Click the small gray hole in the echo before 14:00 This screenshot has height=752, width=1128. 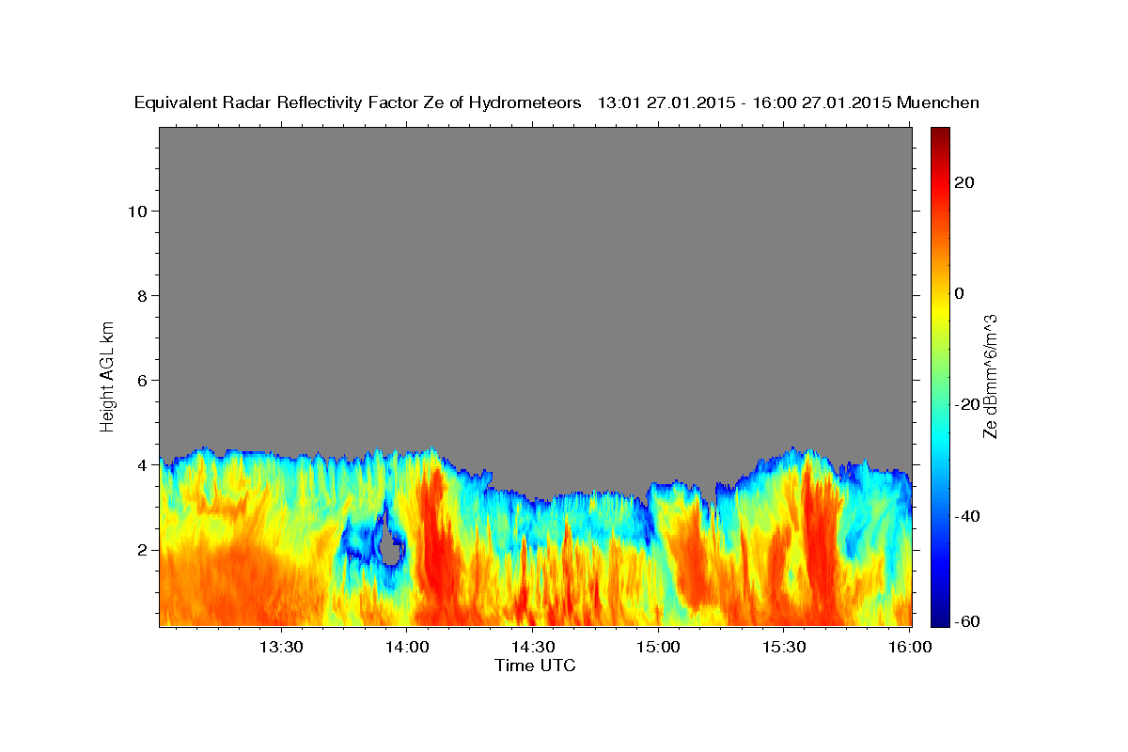pyautogui.click(x=391, y=547)
